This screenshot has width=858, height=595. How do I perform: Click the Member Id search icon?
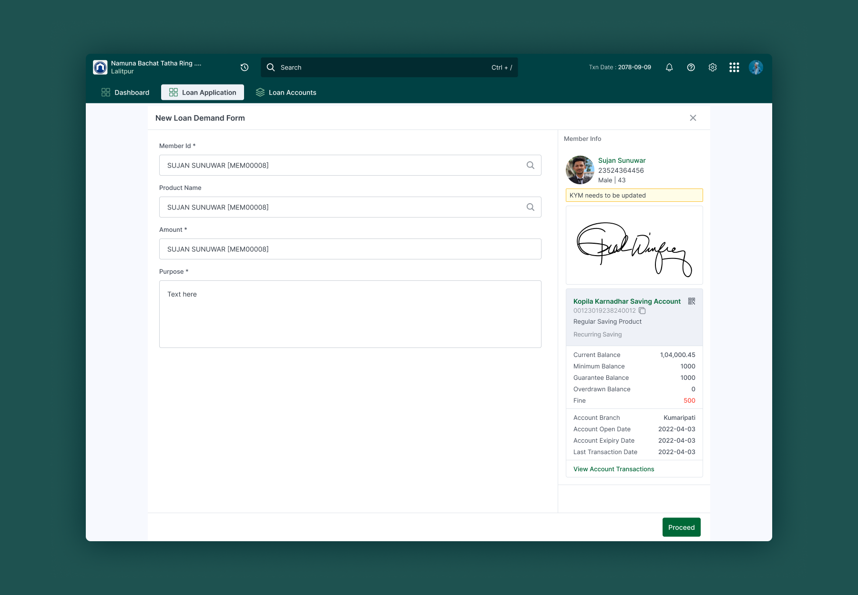pos(531,165)
